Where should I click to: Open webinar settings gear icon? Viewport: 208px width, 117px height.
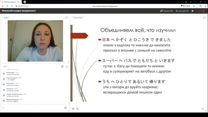click(192, 11)
